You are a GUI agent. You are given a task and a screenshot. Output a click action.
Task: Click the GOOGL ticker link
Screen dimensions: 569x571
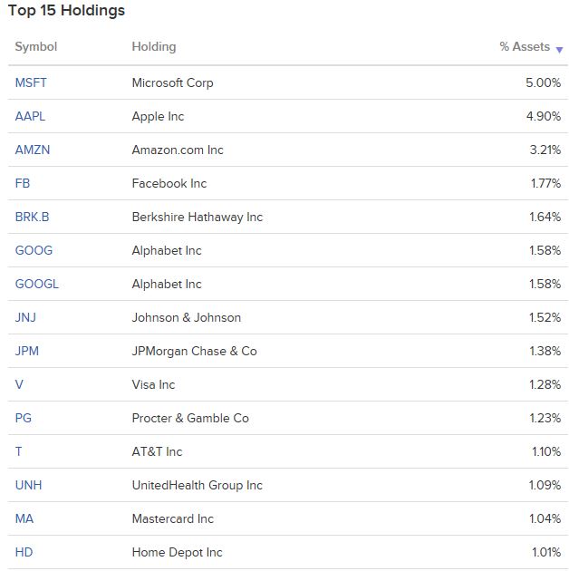[x=37, y=284]
